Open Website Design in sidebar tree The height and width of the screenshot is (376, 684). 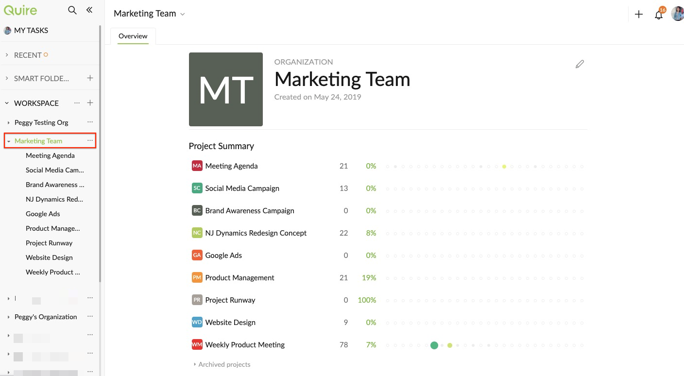(49, 257)
